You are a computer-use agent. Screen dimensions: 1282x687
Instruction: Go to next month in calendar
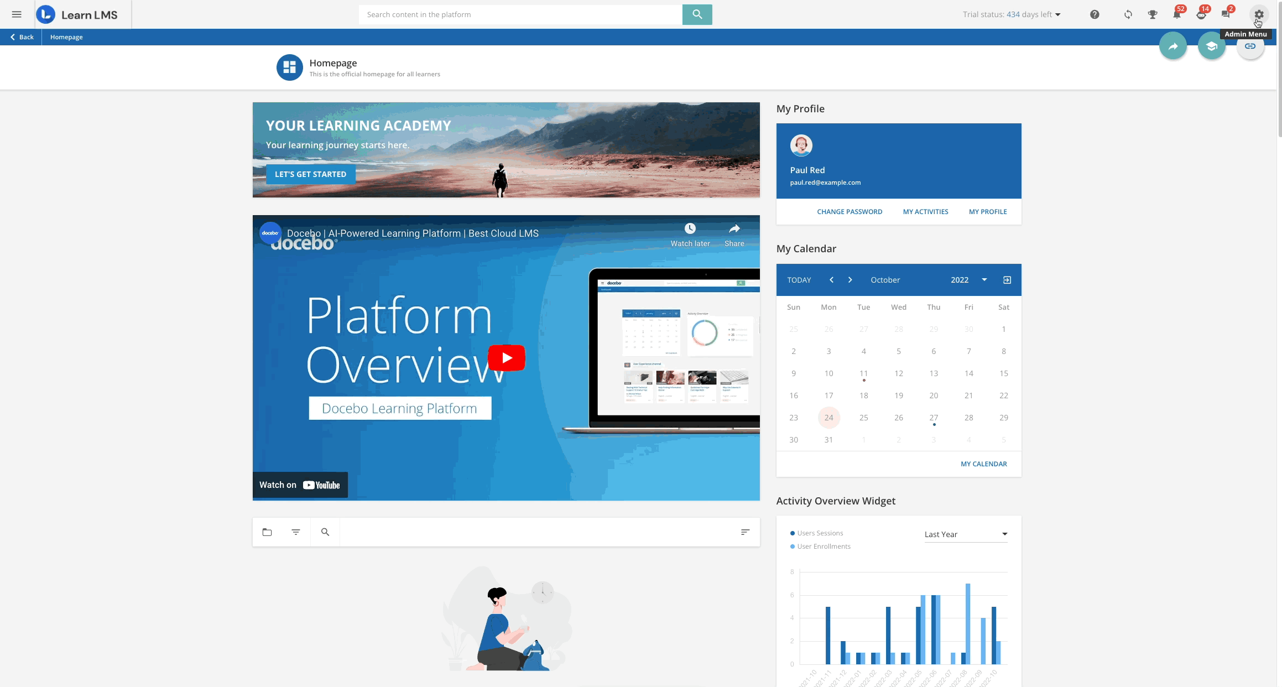pyautogui.click(x=850, y=280)
